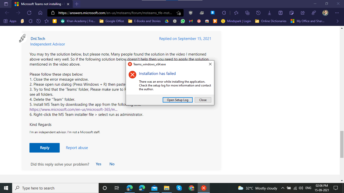Open the Extensions puzzle-piece menu
The image size is (344, 193).
[x=224, y=13]
